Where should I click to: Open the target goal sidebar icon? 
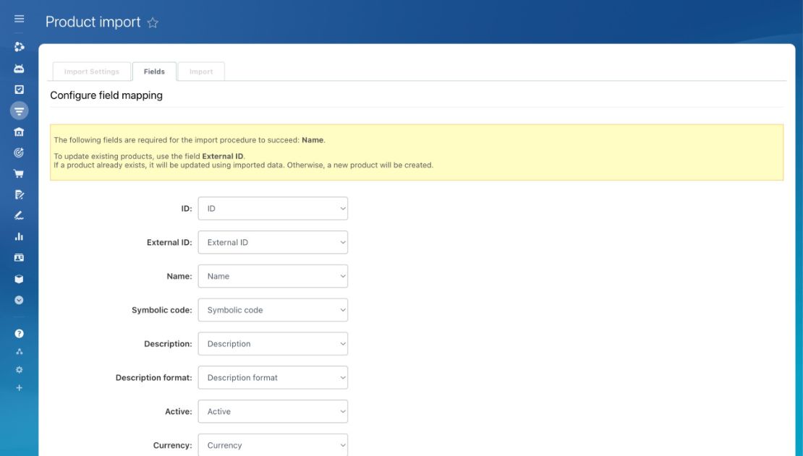click(x=19, y=152)
